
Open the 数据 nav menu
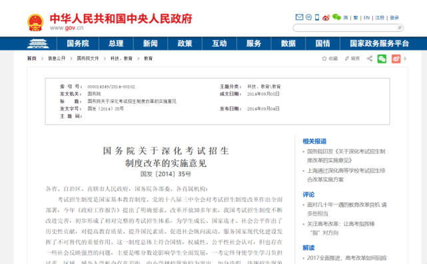pos(288,43)
